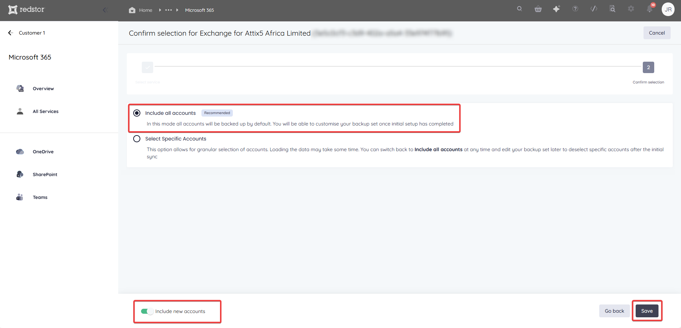Click the Save button
681x328 pixels.
point(647,311)
